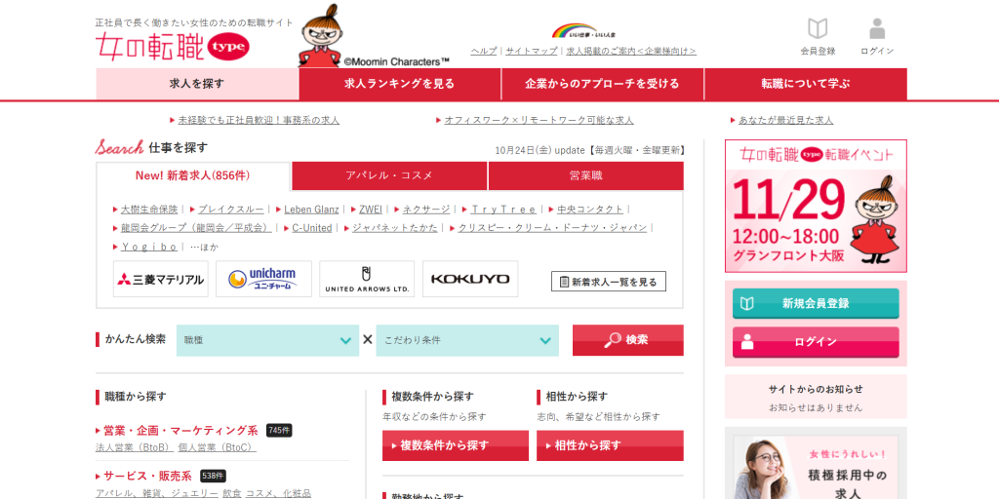
Task: Open the 三菱マテリアル company logo
Action: (x=161, y=279)
